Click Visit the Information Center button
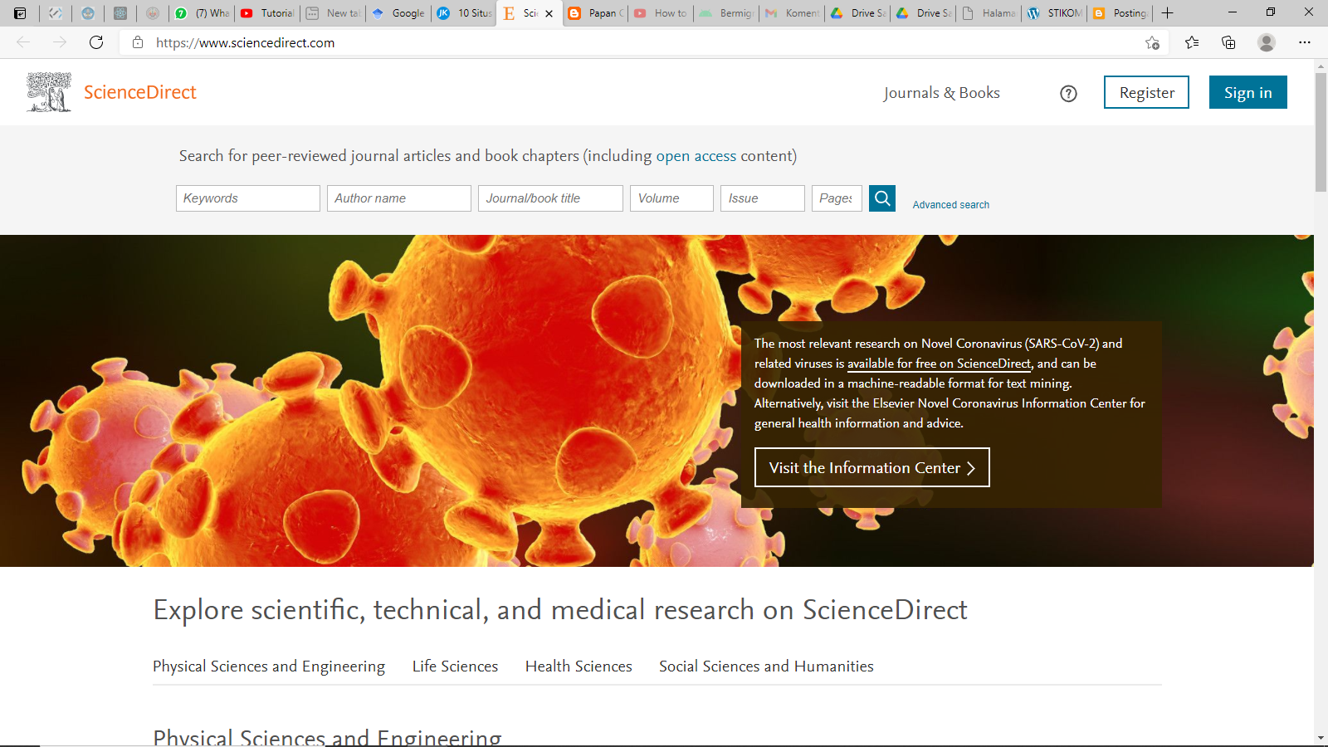 click(871, 467)
